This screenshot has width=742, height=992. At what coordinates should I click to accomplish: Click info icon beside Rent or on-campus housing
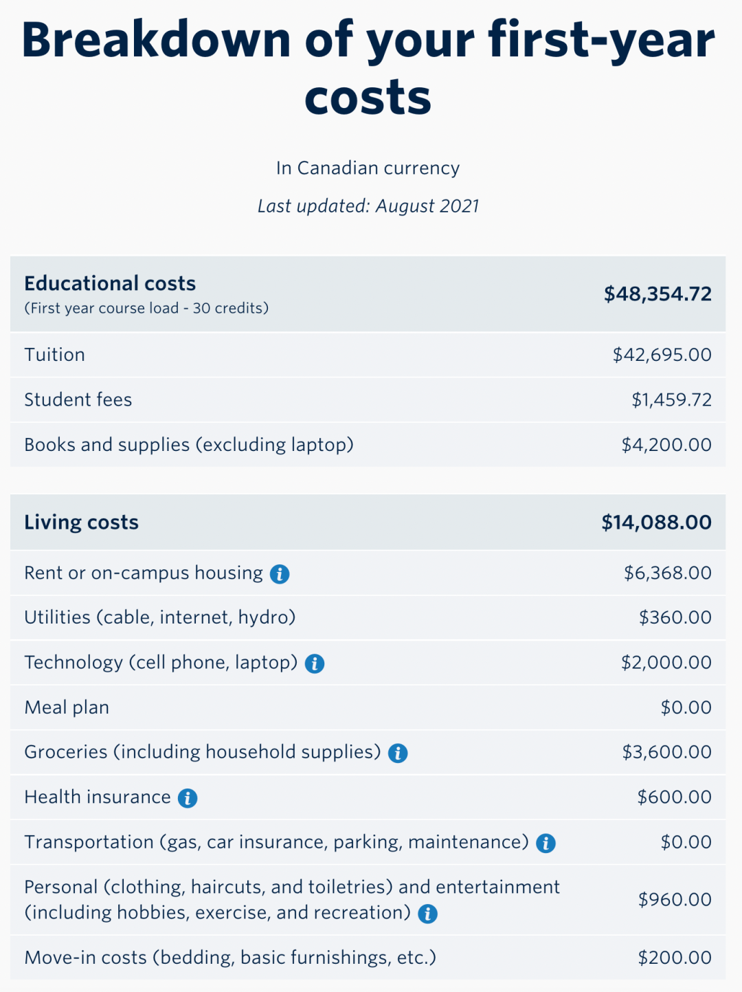click(280, 574)
